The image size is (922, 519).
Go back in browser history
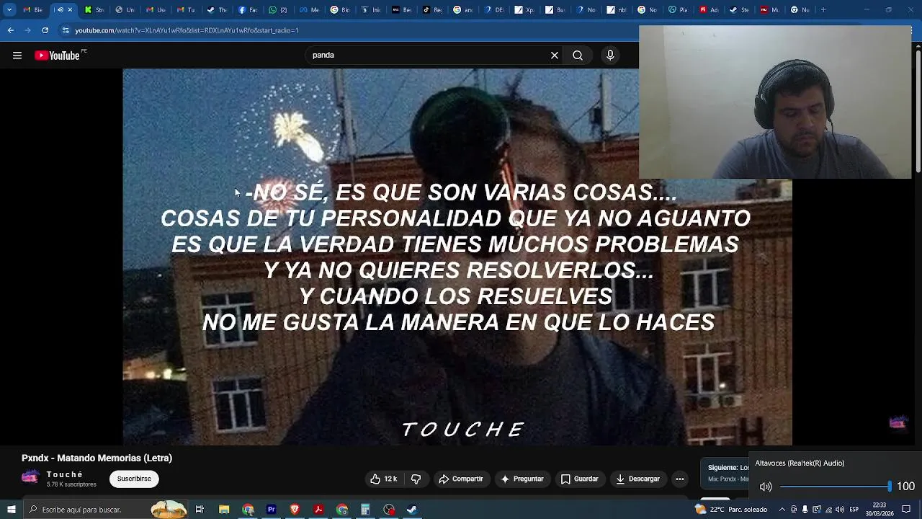pos(10,30)
